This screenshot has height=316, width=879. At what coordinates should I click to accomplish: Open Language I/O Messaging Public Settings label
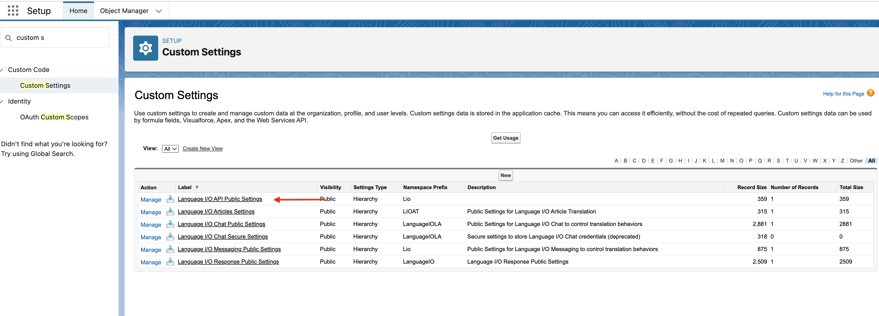(x=229, y=249)
